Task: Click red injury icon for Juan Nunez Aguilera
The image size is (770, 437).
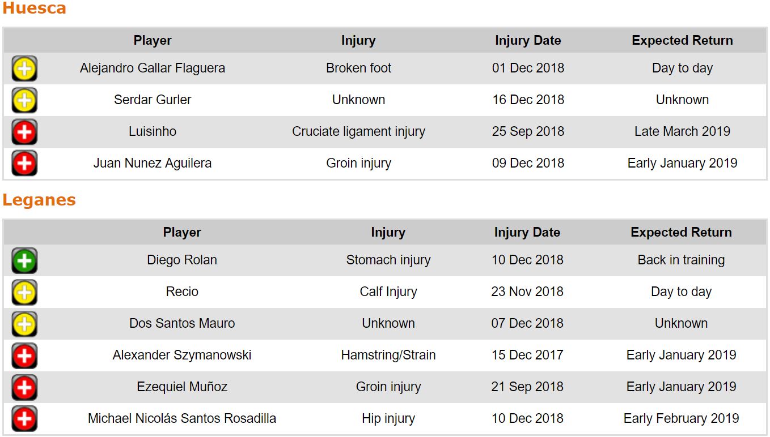Action: (24, 164)
